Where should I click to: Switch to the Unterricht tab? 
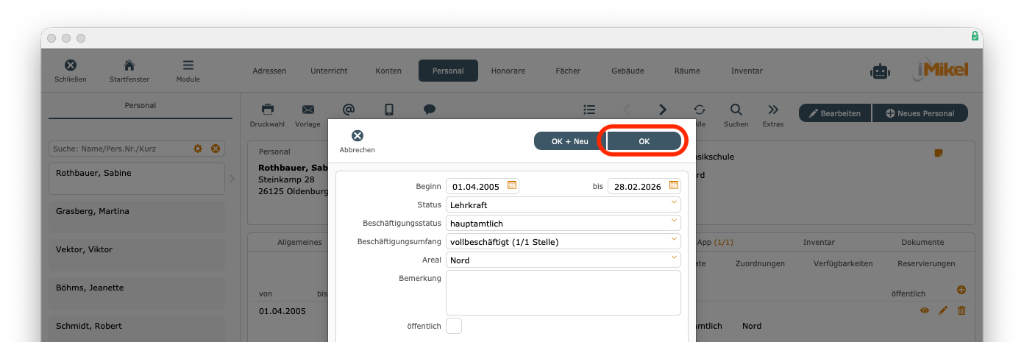pyautogui.click(x=329, y=71)
